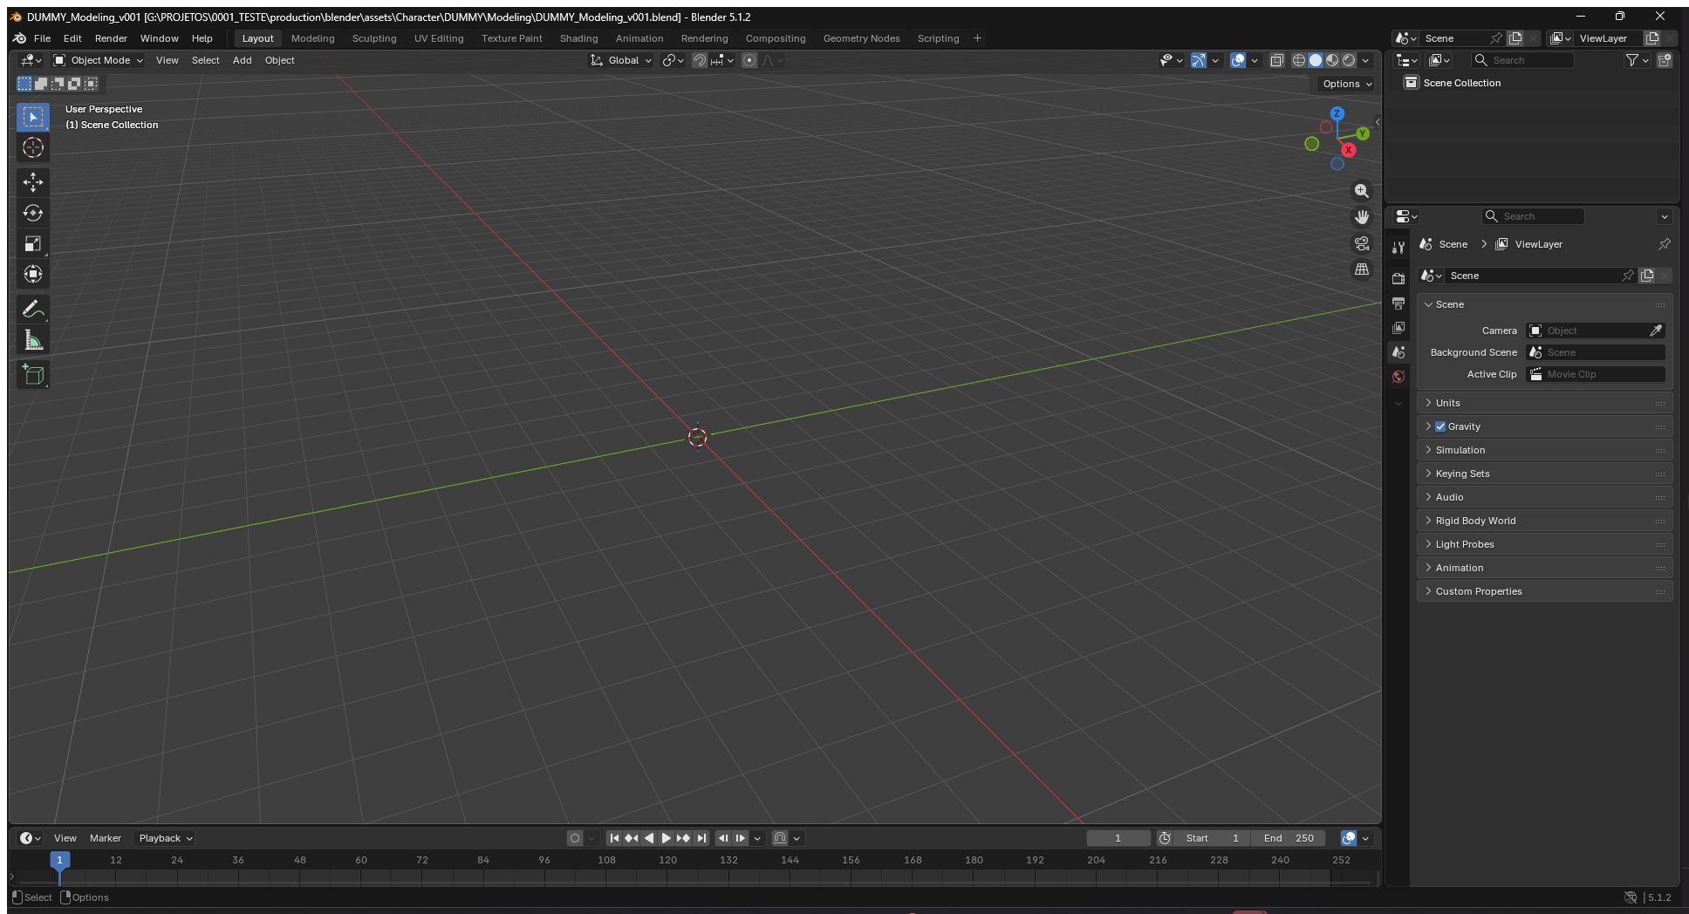1689x914 pixels.
Task: Open the viewport Options dropdown
Action: click(x=1347, y=84)
